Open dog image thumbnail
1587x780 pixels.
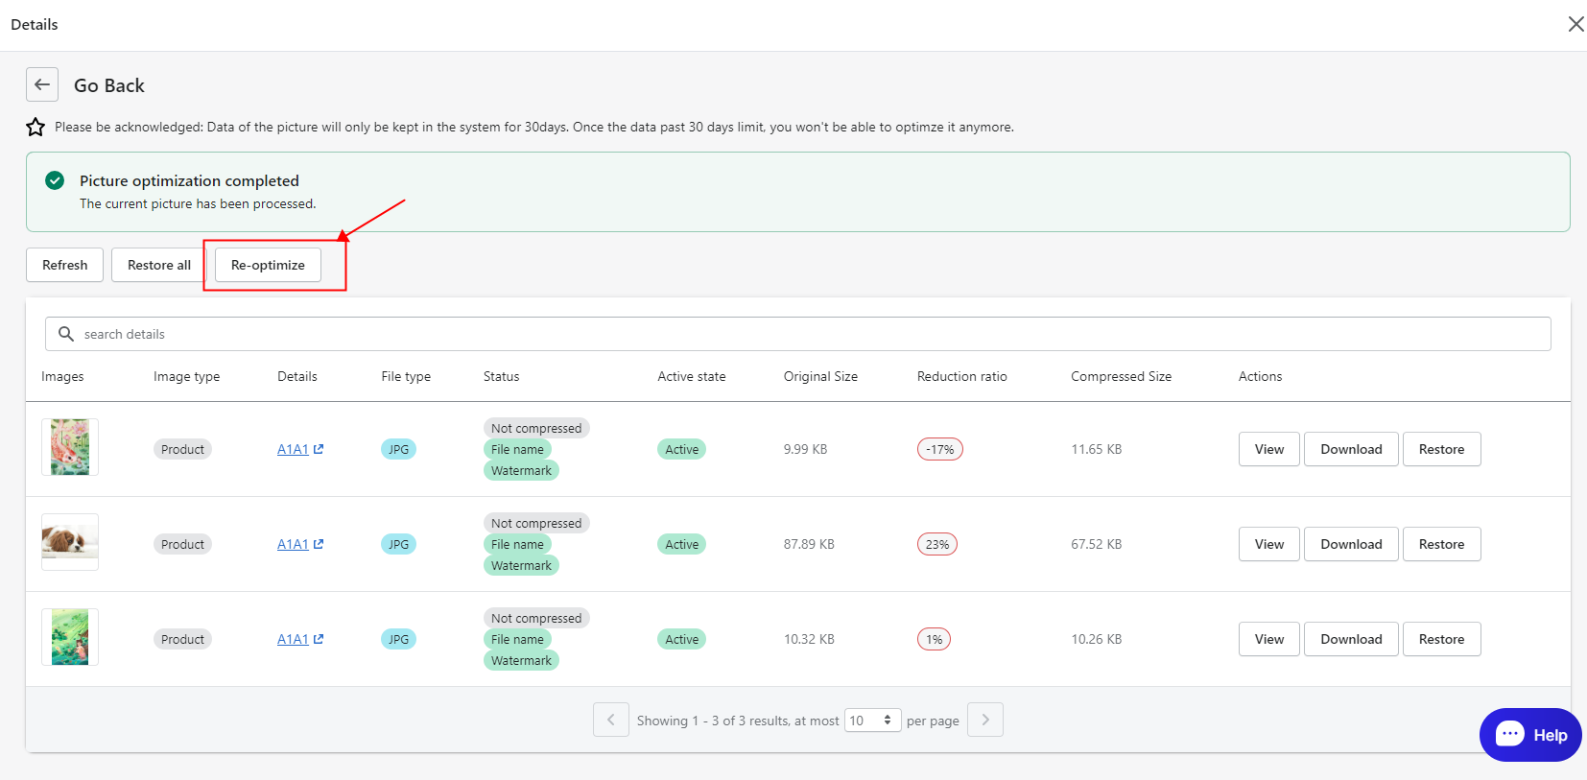70,542
